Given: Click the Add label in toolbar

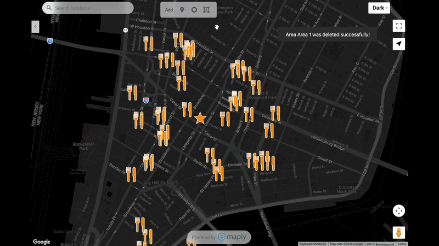Looking at the screenshot, I should pyautogui.click(x=169, y=10).
